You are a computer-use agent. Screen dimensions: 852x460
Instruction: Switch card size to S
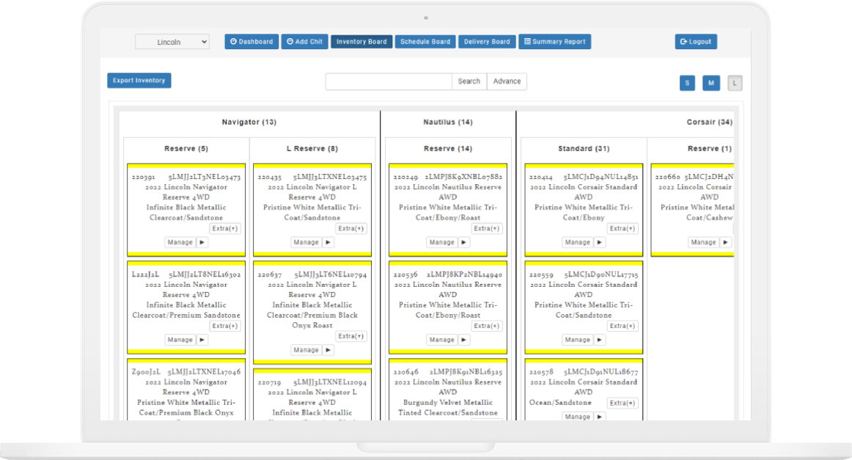click(x=687, y=83)
